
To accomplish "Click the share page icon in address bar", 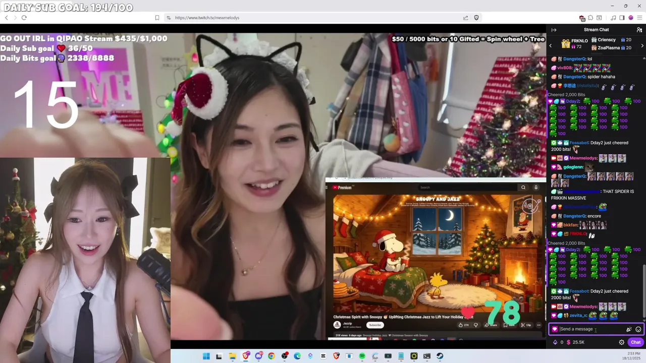I will pyautogui.click(x=465, y=18).
